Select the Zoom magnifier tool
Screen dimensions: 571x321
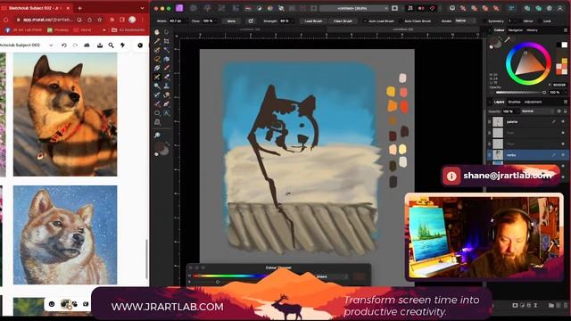pyautogui.click(x=157, y=135)
